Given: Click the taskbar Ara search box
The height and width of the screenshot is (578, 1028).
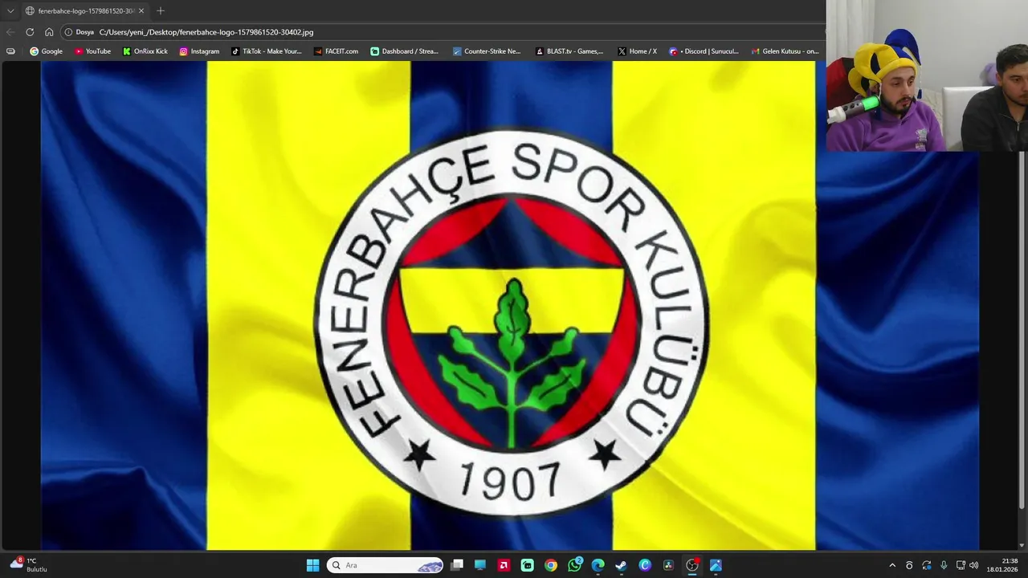Looking at the screenshot, I should 385,565.
